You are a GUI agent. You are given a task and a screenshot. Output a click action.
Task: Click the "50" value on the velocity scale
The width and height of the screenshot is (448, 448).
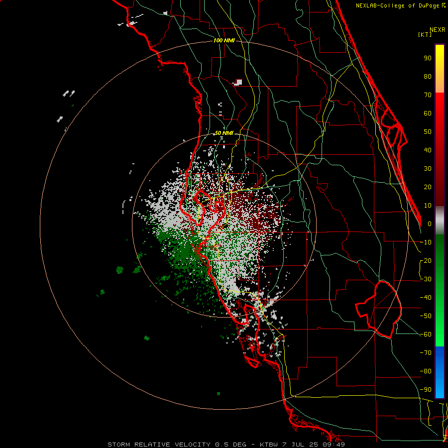(428, 132)
